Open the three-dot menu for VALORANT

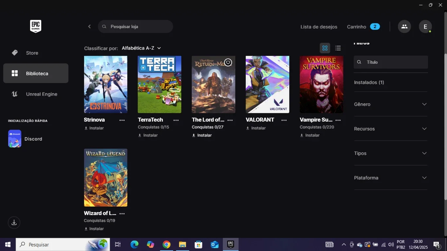coord(284,120)
